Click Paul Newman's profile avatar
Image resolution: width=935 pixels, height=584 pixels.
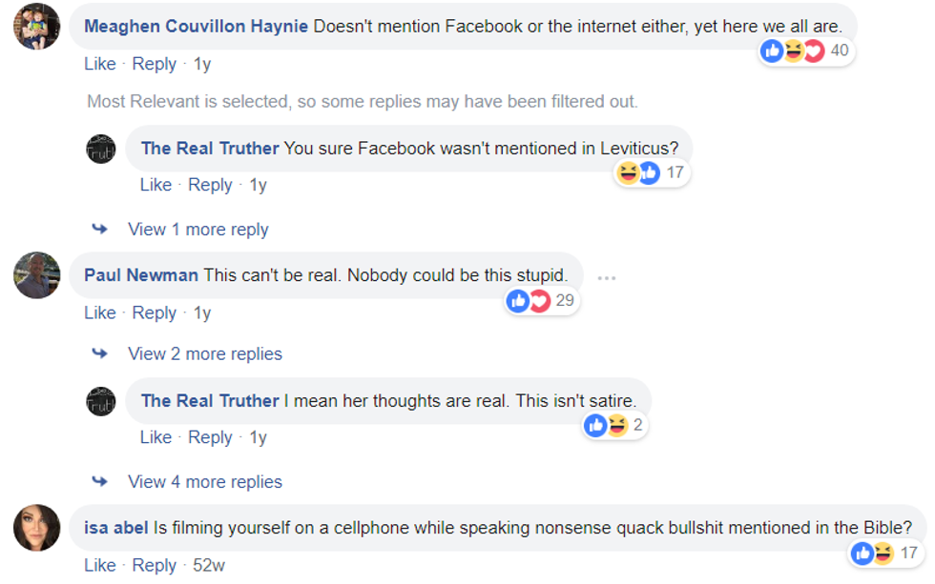(37, 275)
